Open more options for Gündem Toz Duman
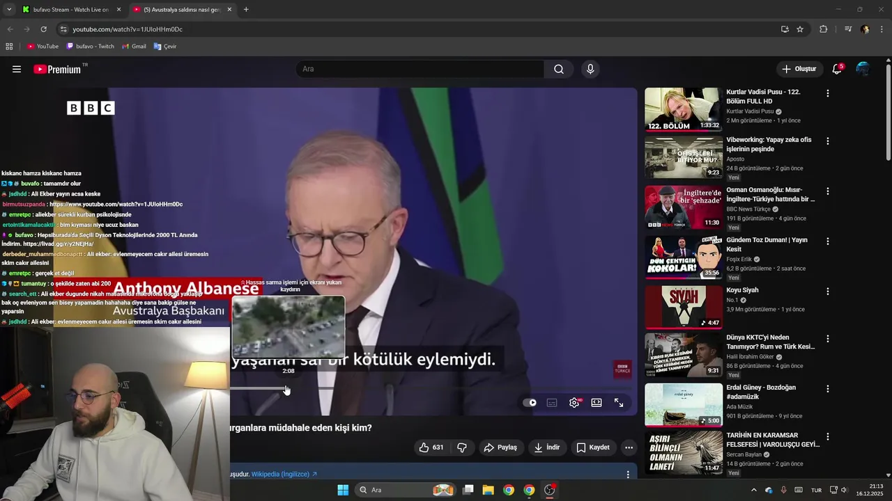The width and height of the screenshot is (892, 501). pos(828,241)
